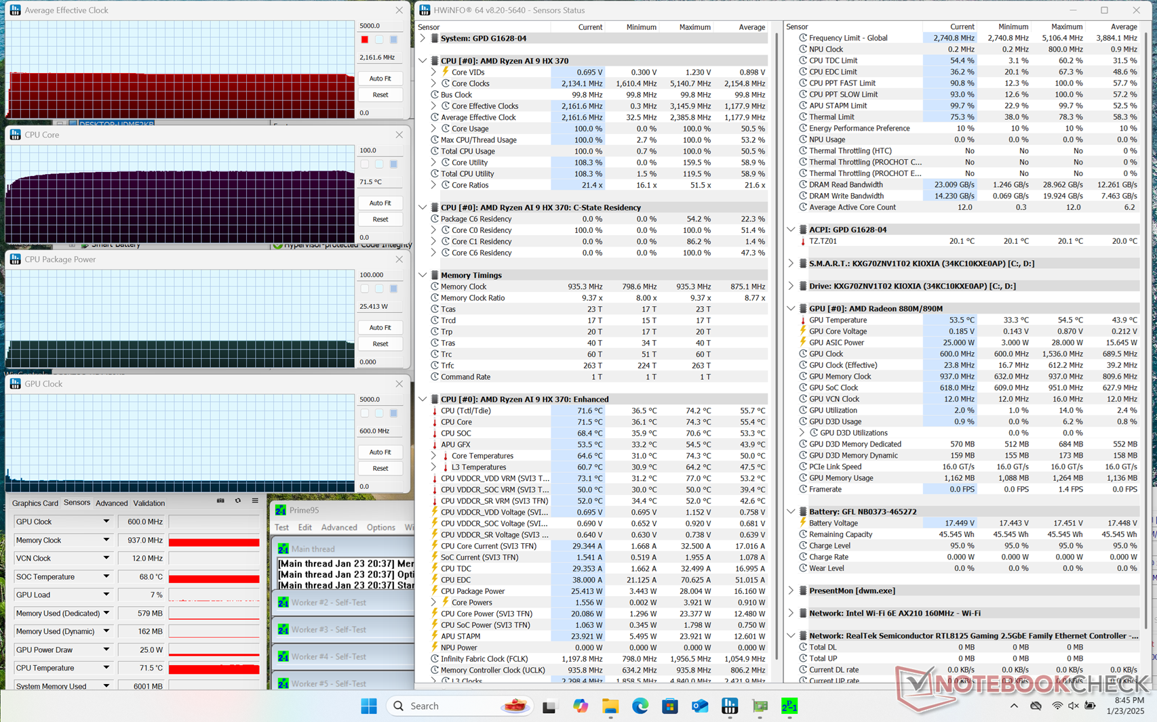This screenshot has height=722, width=1157.
Task: Click red color swatch in Average Effective Clock graph
Action: pos(365,40)
